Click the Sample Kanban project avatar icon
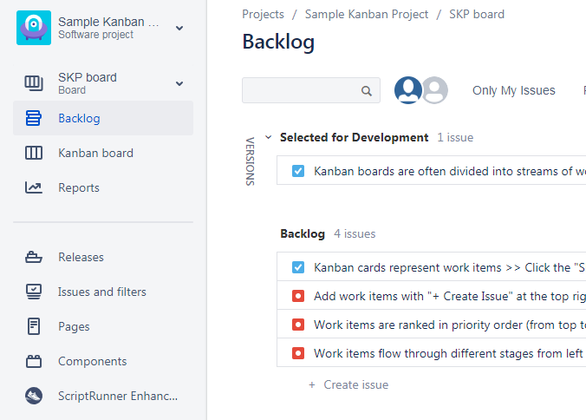Screen dimensions: 586x420 click(x=34, y=28)
